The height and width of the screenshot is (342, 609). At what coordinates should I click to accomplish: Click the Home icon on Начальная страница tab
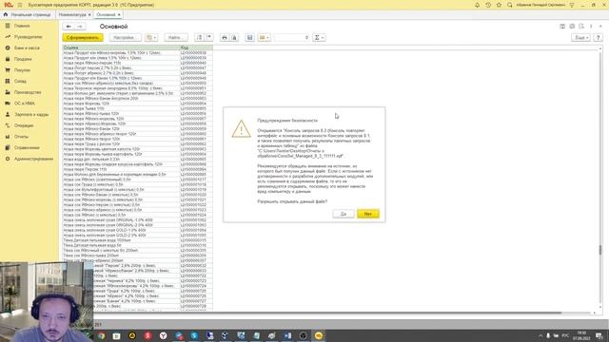(x=6, y=15)
